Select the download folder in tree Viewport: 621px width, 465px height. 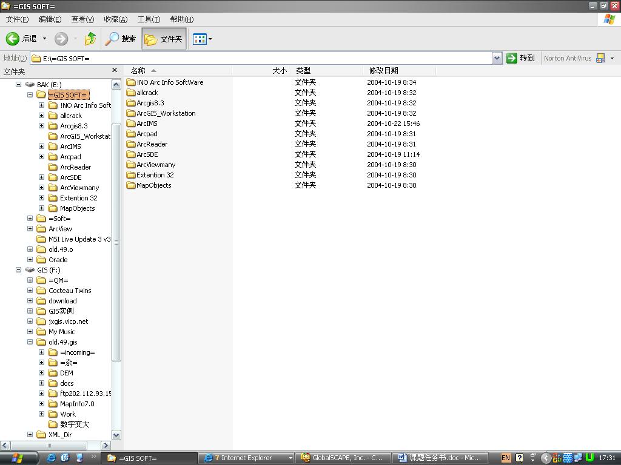pos(56,301)
